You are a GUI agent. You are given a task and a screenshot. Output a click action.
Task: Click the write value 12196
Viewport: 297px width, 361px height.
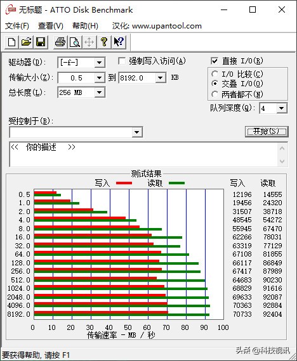[x=242, y=194]
